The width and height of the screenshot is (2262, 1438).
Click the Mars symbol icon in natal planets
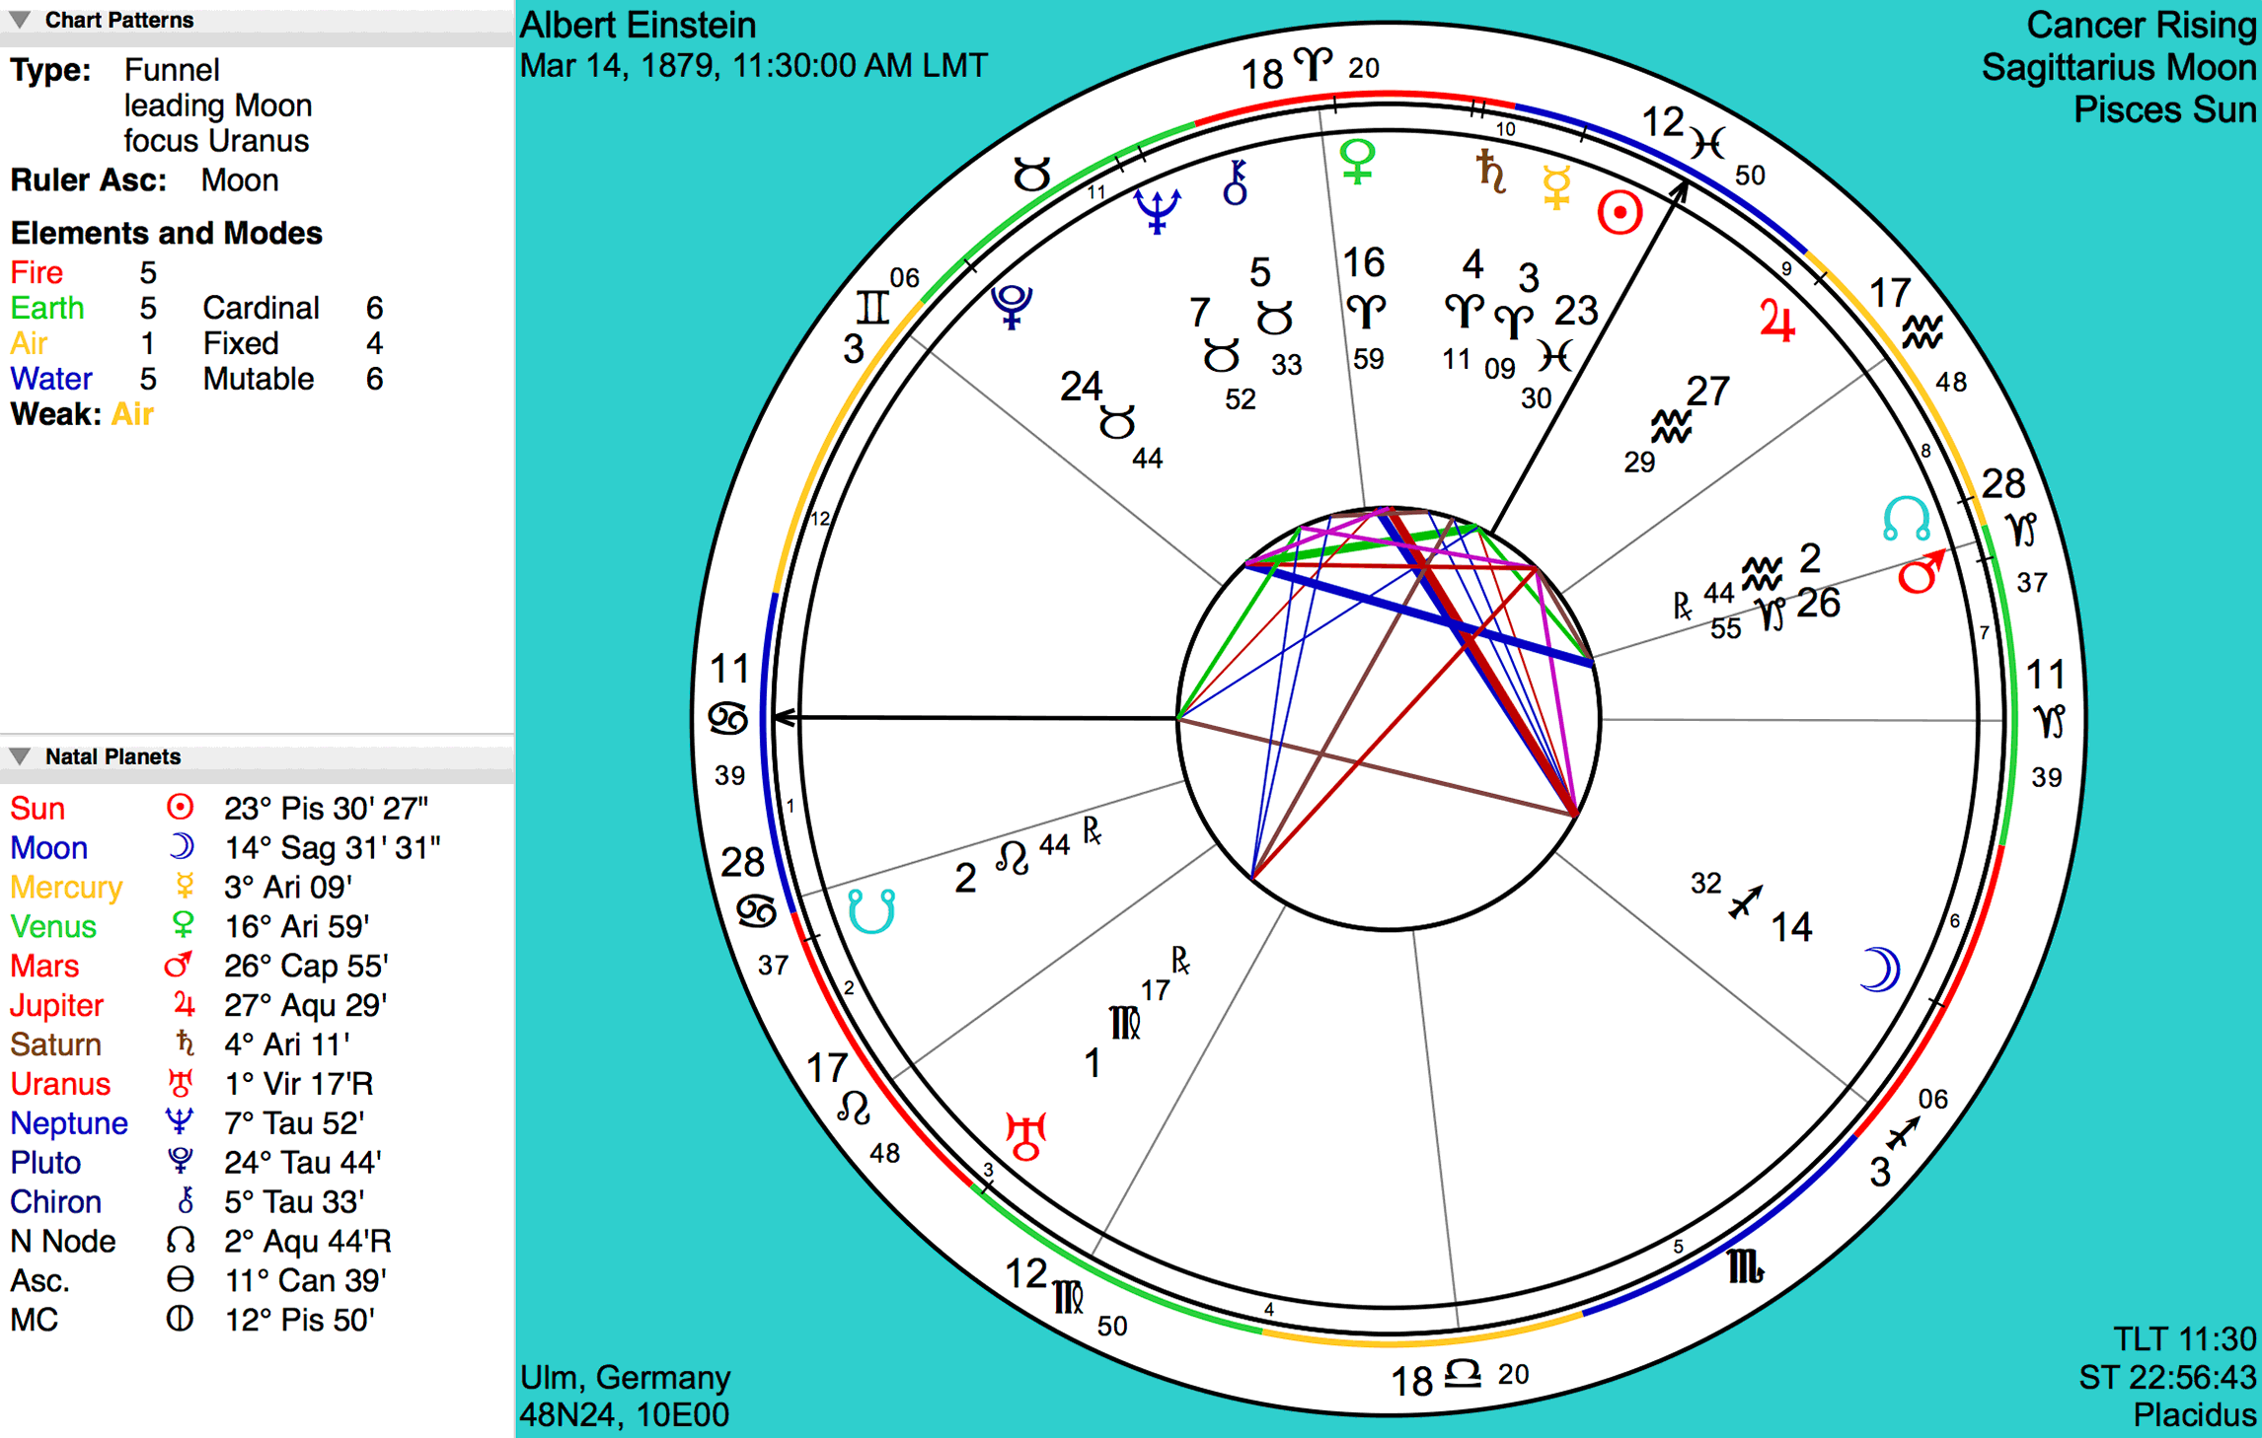(x=177, y=967)
